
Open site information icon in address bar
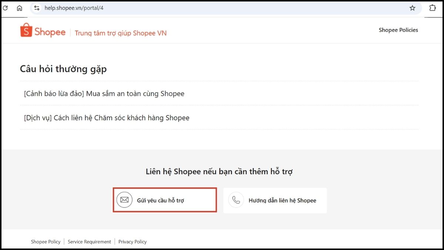pos(37,8)
